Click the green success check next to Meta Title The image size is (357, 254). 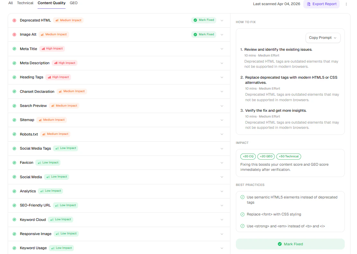[14, 48]
